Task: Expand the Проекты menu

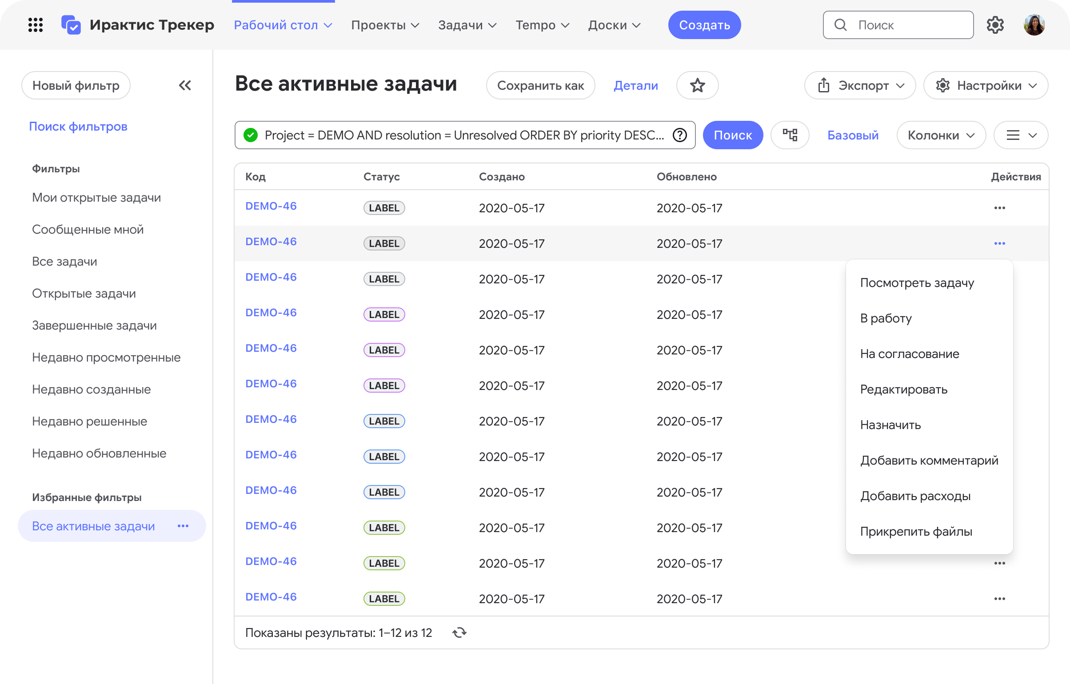Action: (385, 25)
